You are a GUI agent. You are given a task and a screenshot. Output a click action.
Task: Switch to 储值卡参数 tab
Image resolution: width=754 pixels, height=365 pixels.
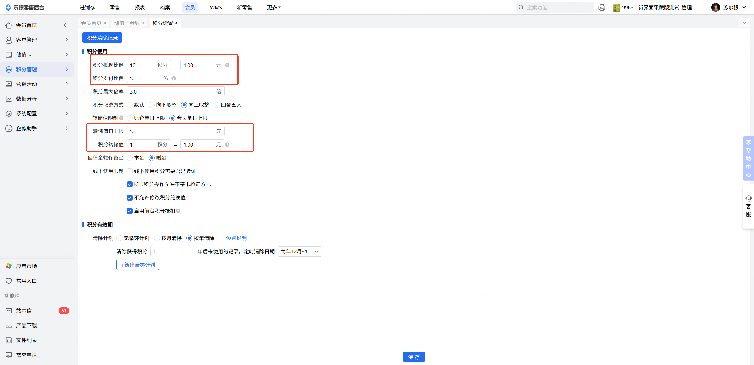[127, 23]
